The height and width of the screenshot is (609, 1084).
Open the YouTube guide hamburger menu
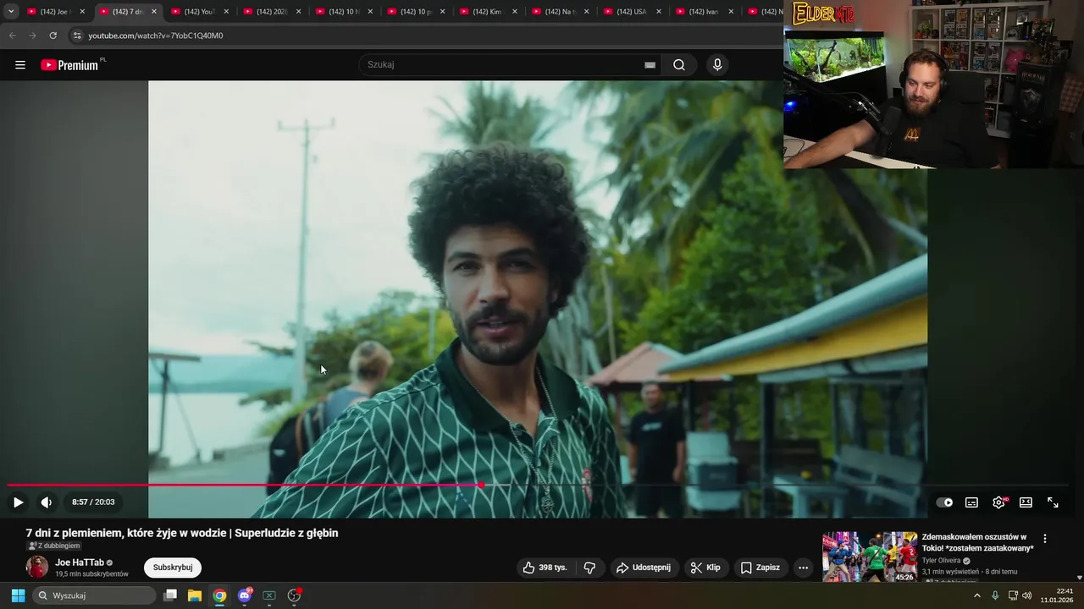20,65
